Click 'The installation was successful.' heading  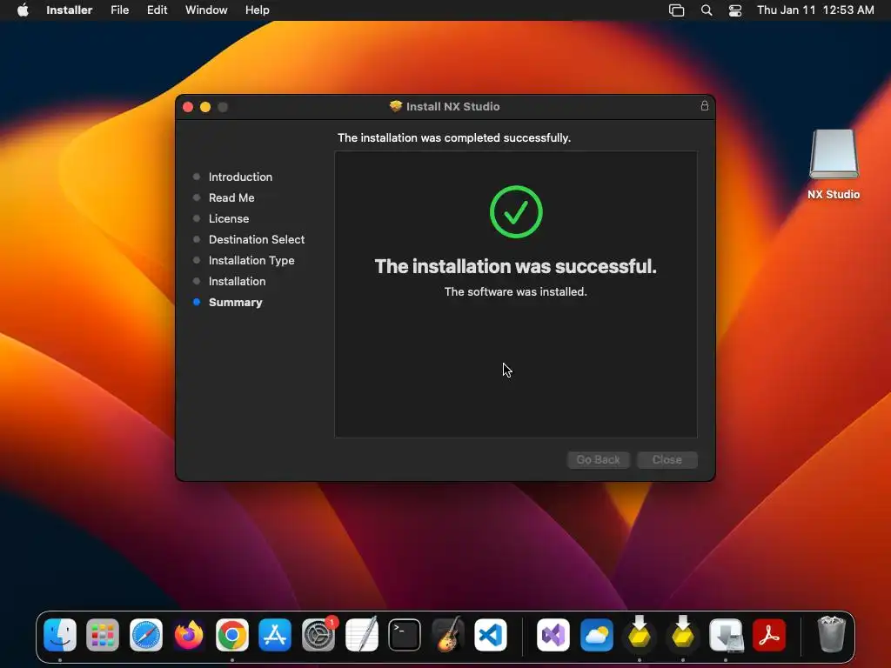click(515, 266)
